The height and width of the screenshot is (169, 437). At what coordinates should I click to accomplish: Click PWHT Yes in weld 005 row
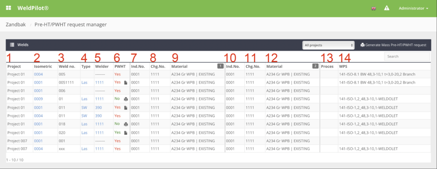click(117, 74)
